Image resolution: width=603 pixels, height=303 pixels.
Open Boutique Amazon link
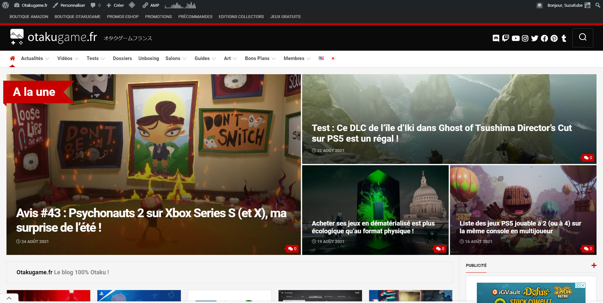pos(29,17)
